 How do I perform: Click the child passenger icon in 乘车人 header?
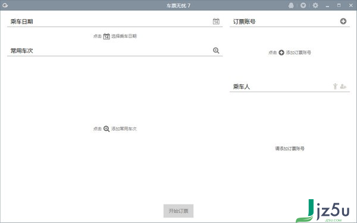335,86
